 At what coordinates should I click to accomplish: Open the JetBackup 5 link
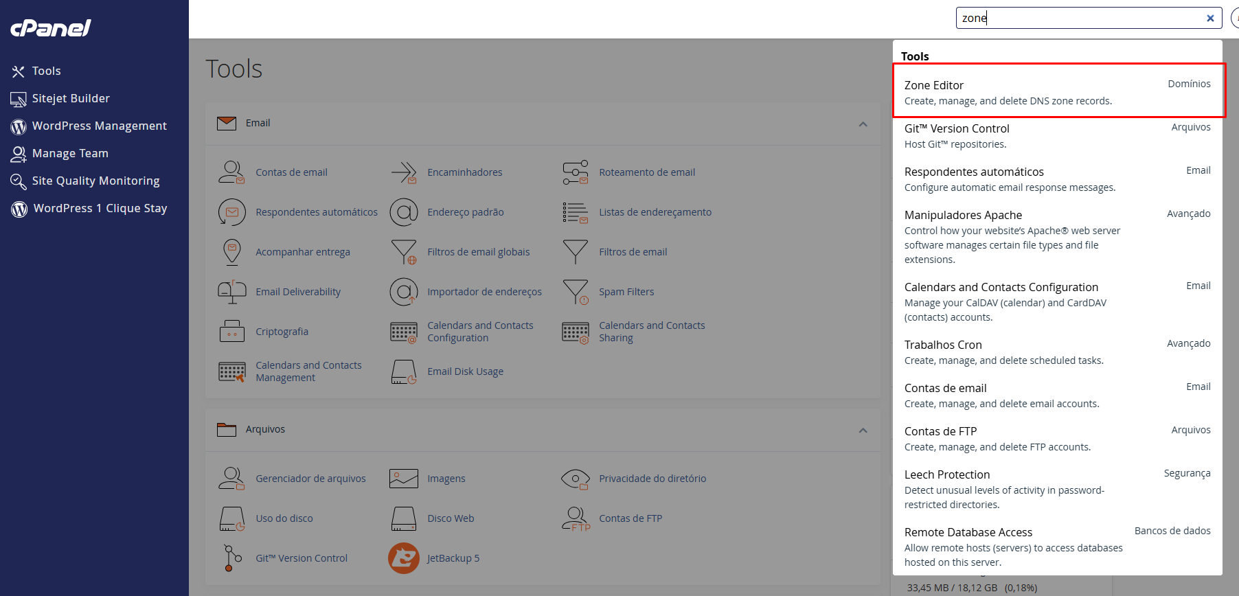(453, 558)
